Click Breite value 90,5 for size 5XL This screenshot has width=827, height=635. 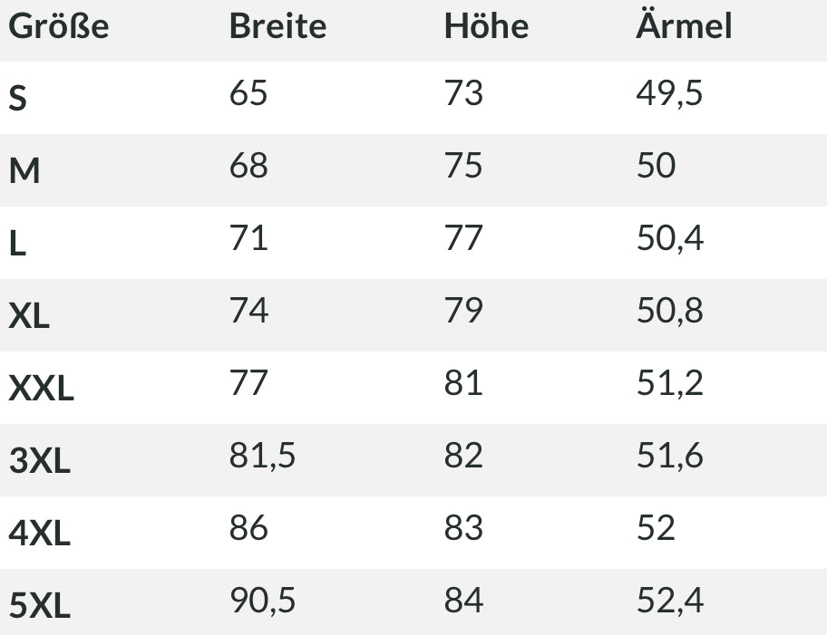coord(262,601)
